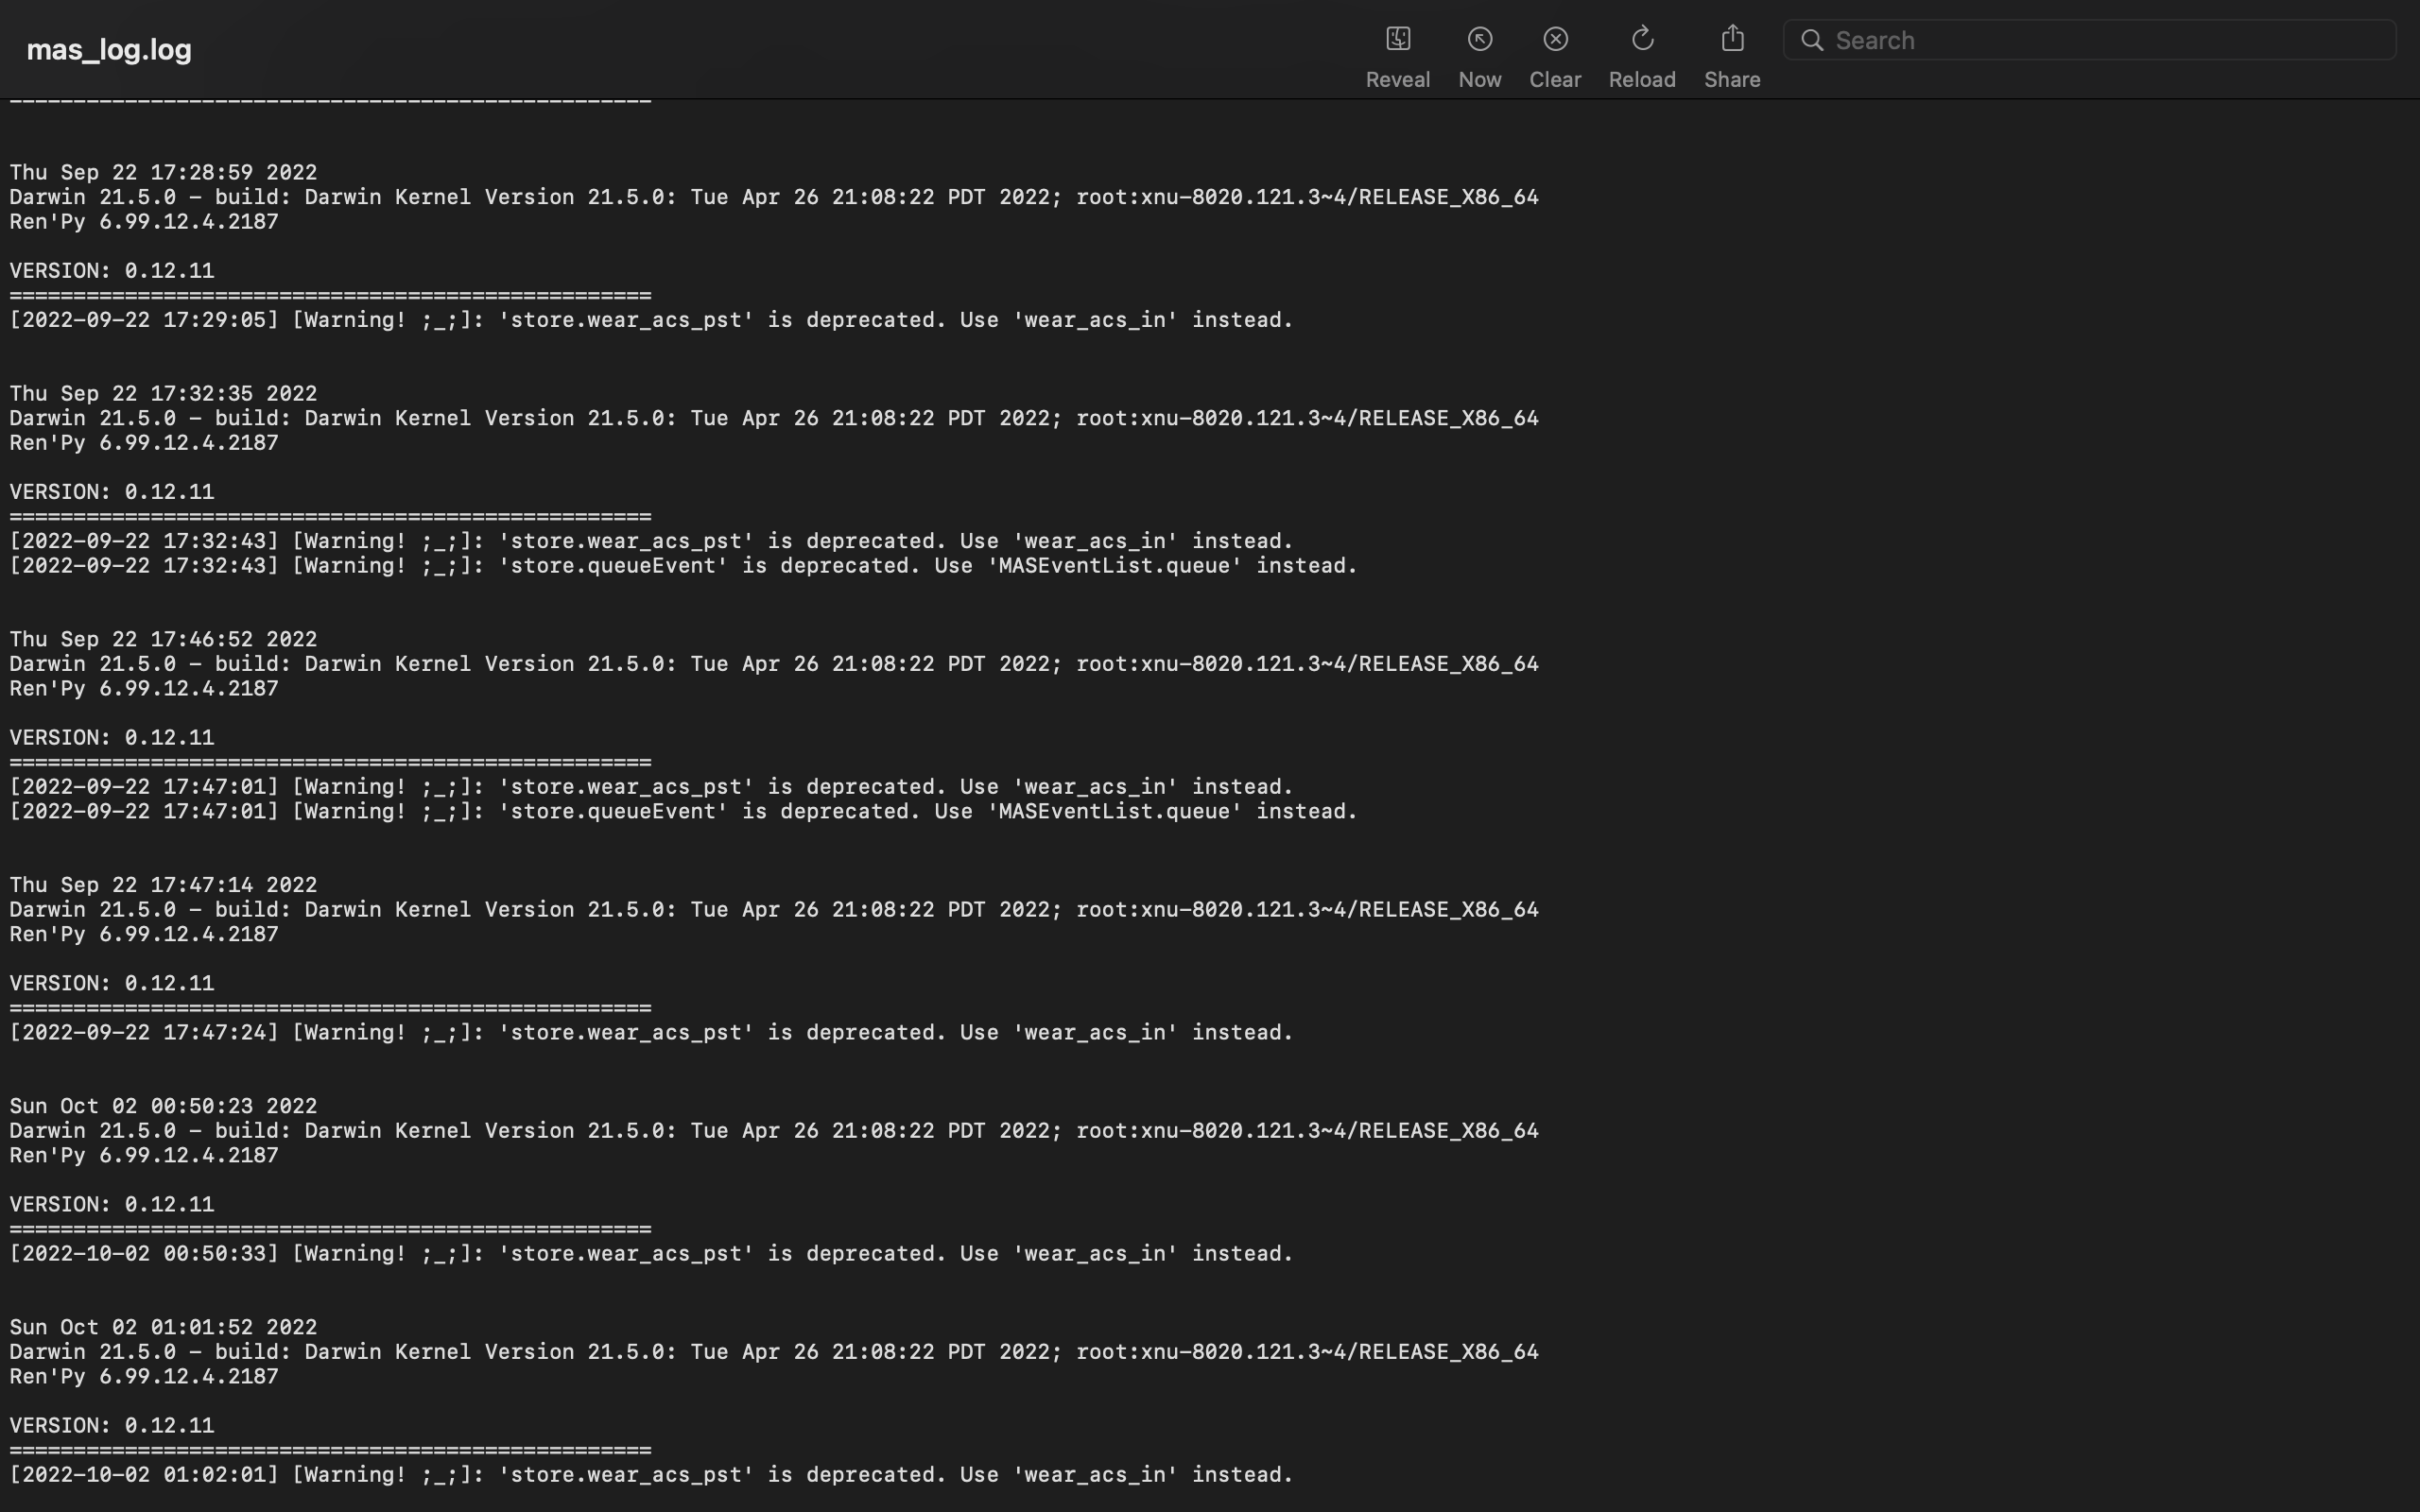2420x1512 pixels.
Task: Click the queueEvent warning at 17:32:43
Action: 683,566
